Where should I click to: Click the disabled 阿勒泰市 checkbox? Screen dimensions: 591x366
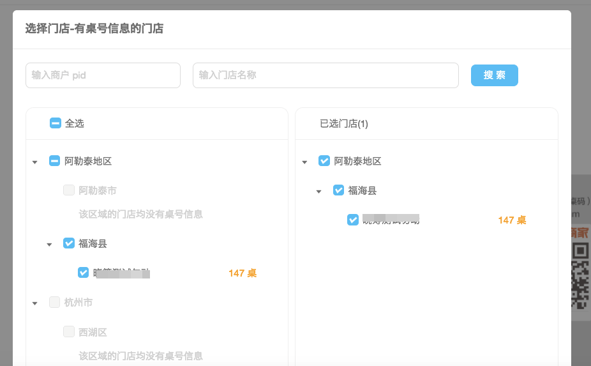tap(69, 190)
